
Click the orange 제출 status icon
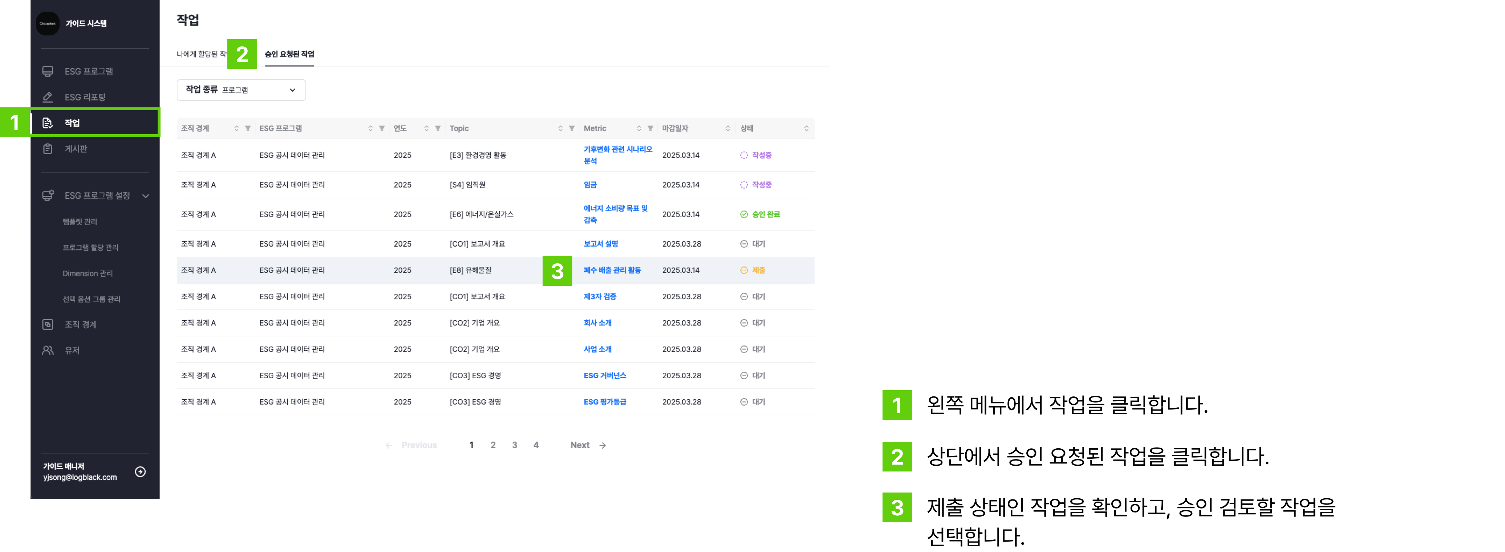744,270
